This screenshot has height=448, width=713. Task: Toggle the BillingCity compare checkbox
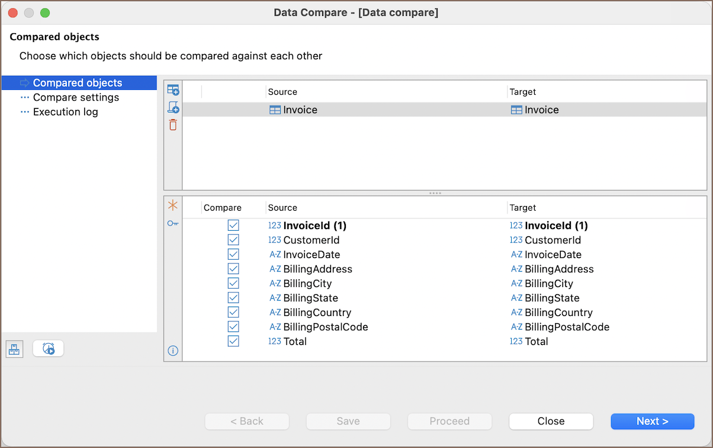pos(233,283)
